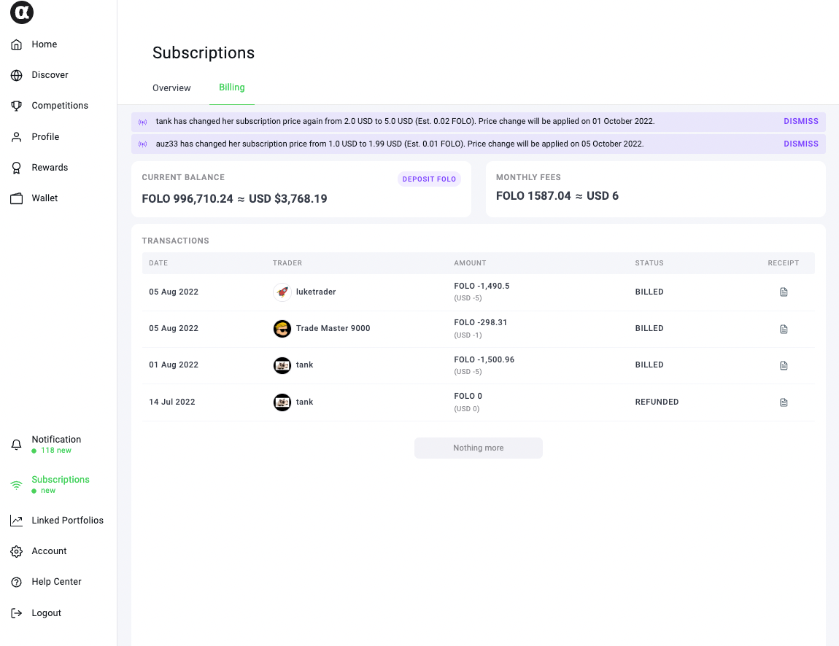839x646 pixels.
Task: Click the Deposit FOLO button
Action: click(429, 179)
